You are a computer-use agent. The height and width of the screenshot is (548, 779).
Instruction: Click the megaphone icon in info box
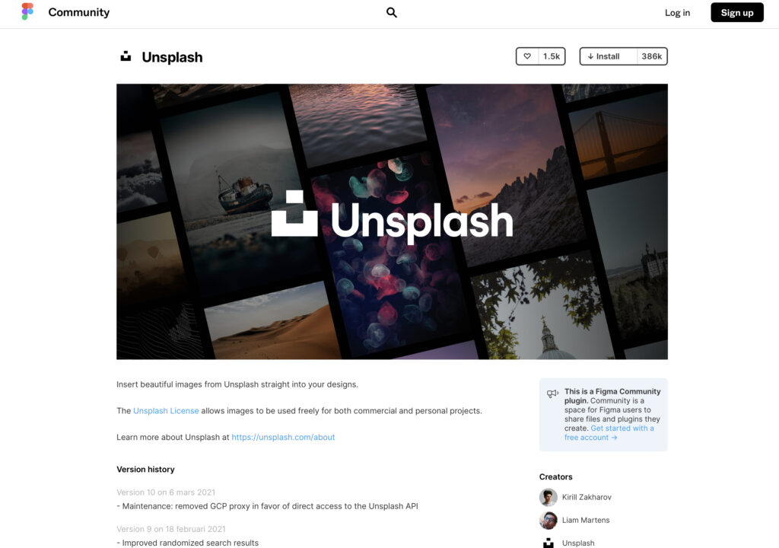pyautogui.click(x=552, y=393)
